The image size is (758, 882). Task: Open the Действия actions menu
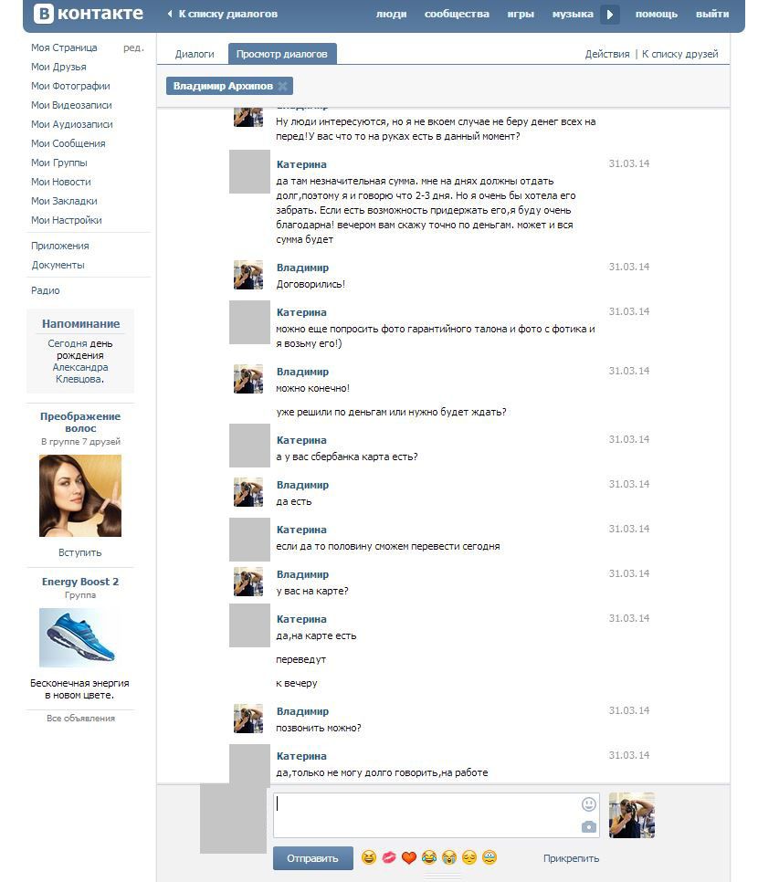606,55
